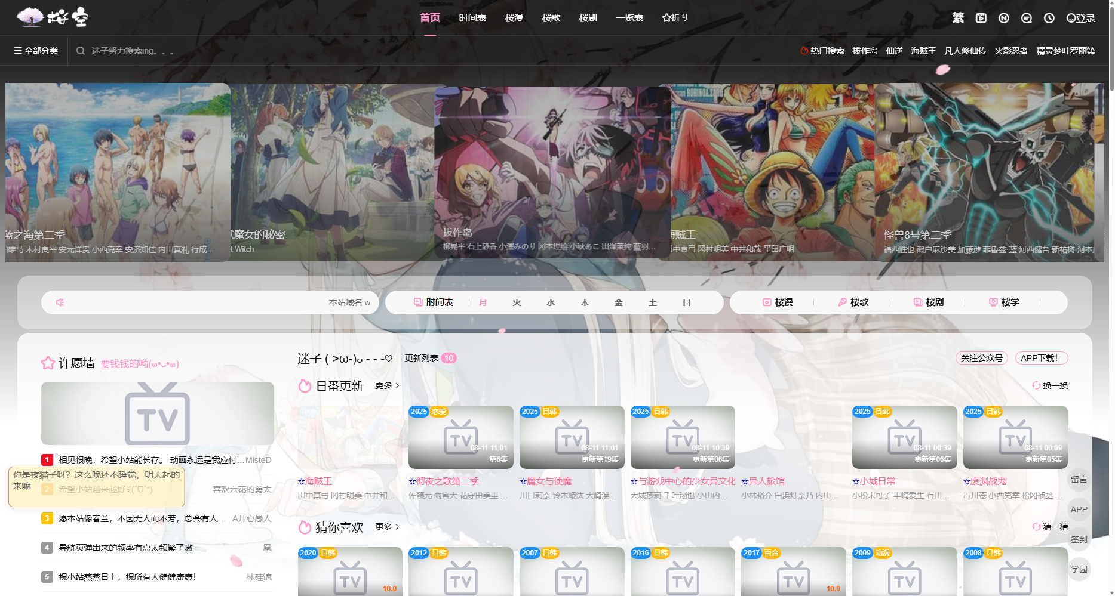This screenshot has height=596, width=1115.
Task: Select 火 day in schedule bar
Action: coord(517,302)
